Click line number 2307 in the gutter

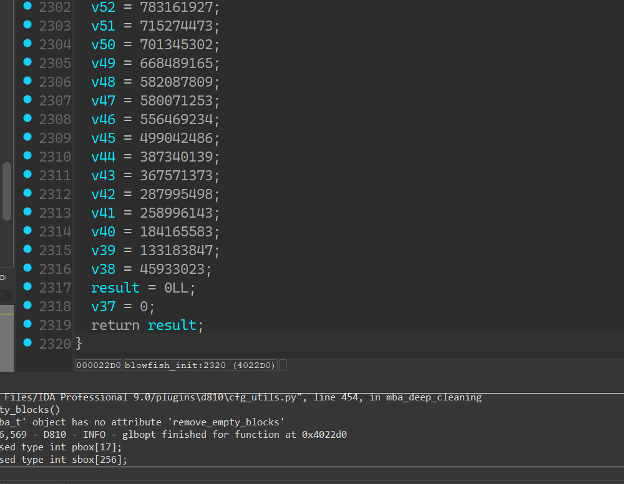[55, 101]
